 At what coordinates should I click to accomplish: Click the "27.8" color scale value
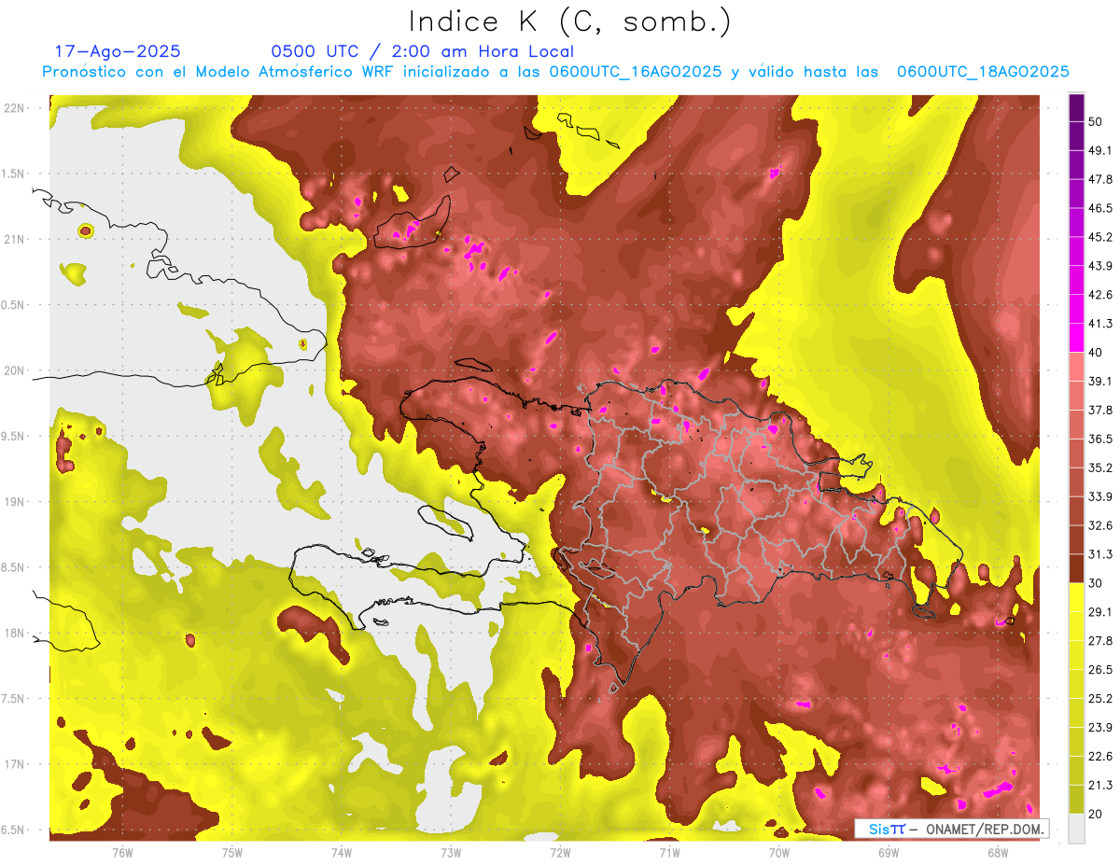coord(1100,641)
